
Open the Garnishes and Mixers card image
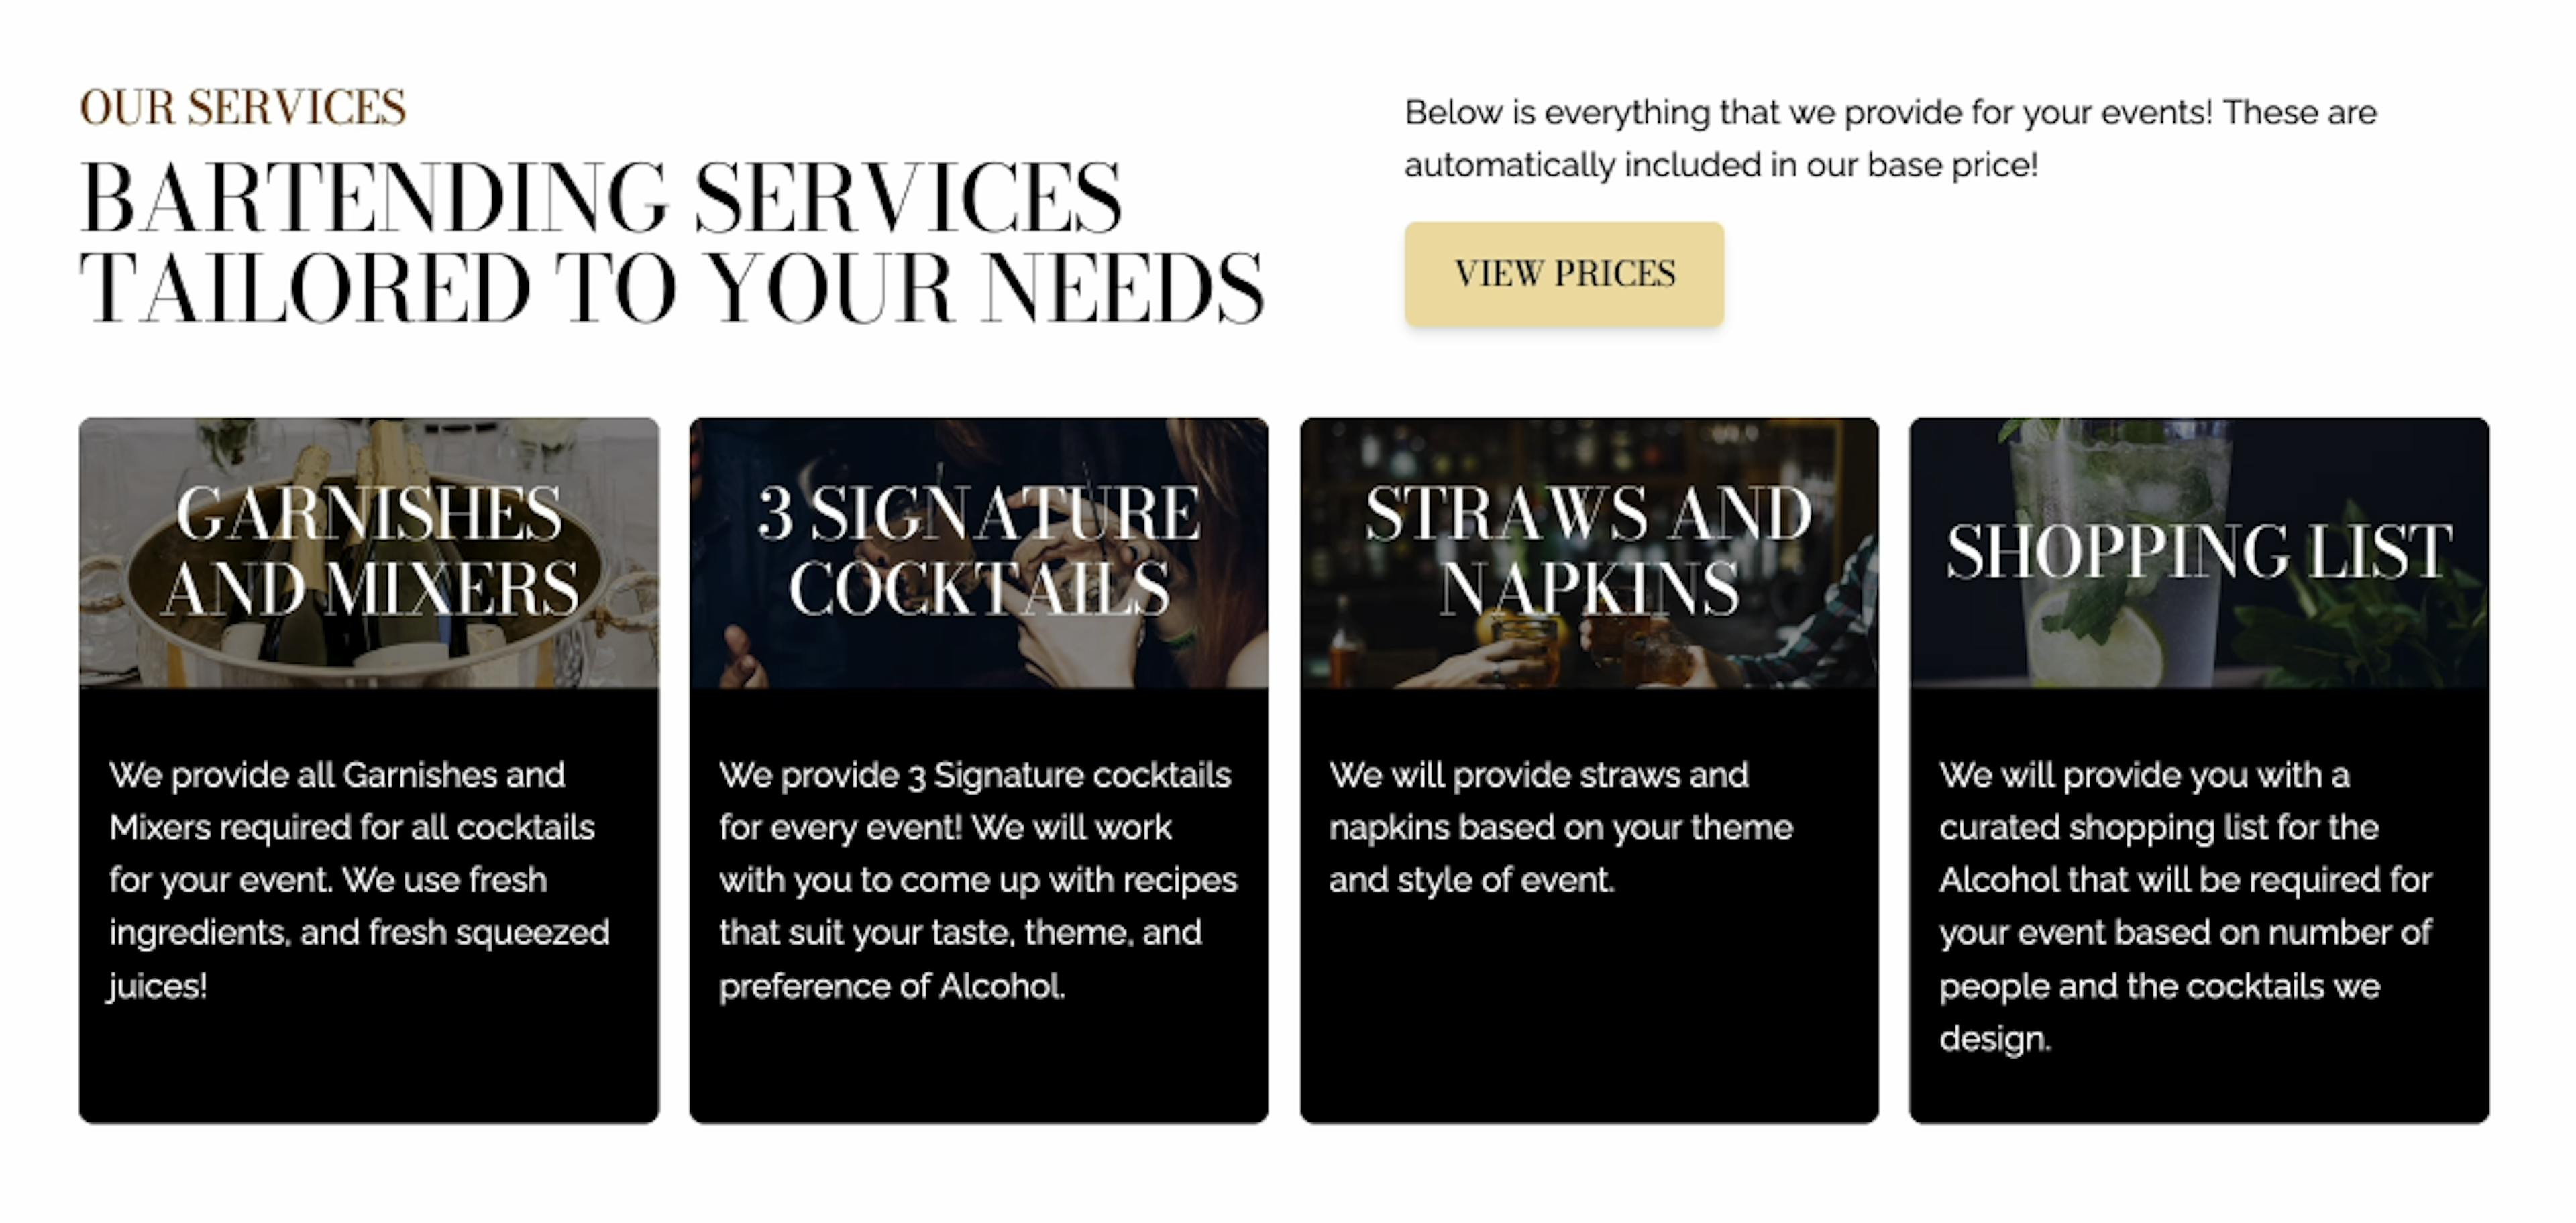[369, 552]
